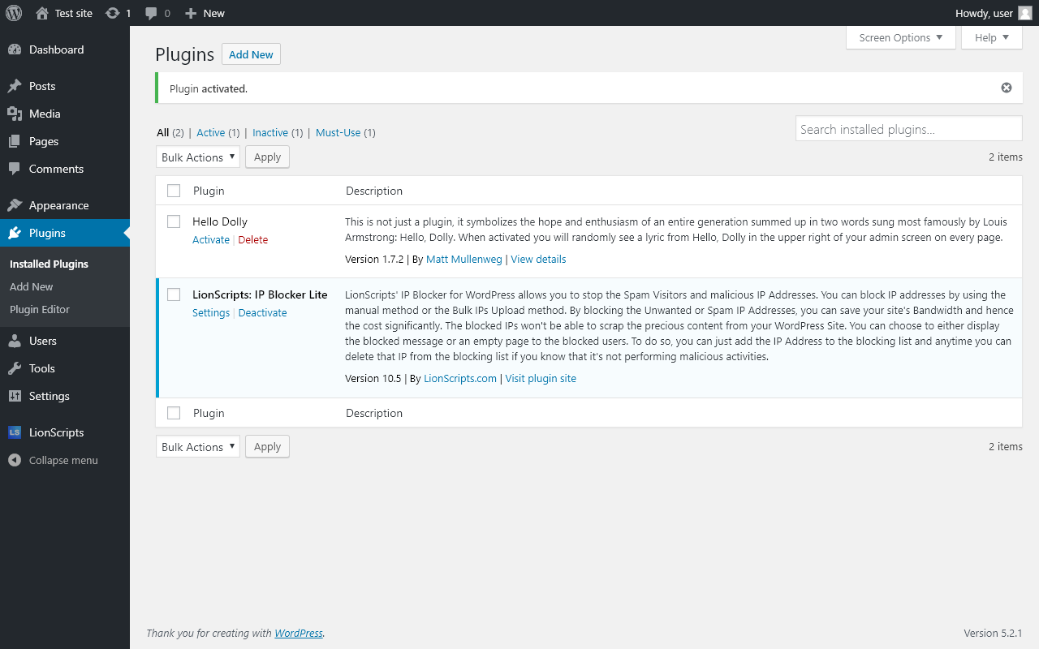Click the Tools wrench icon
Image resolution: width=1039 pixels, height=649 pixels.
coord(15,368)
